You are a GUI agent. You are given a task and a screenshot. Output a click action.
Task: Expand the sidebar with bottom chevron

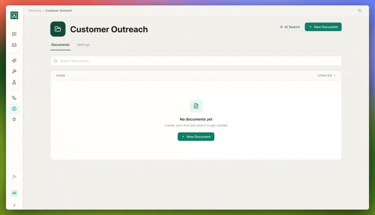pyautogui.click(x=14, y=205)
